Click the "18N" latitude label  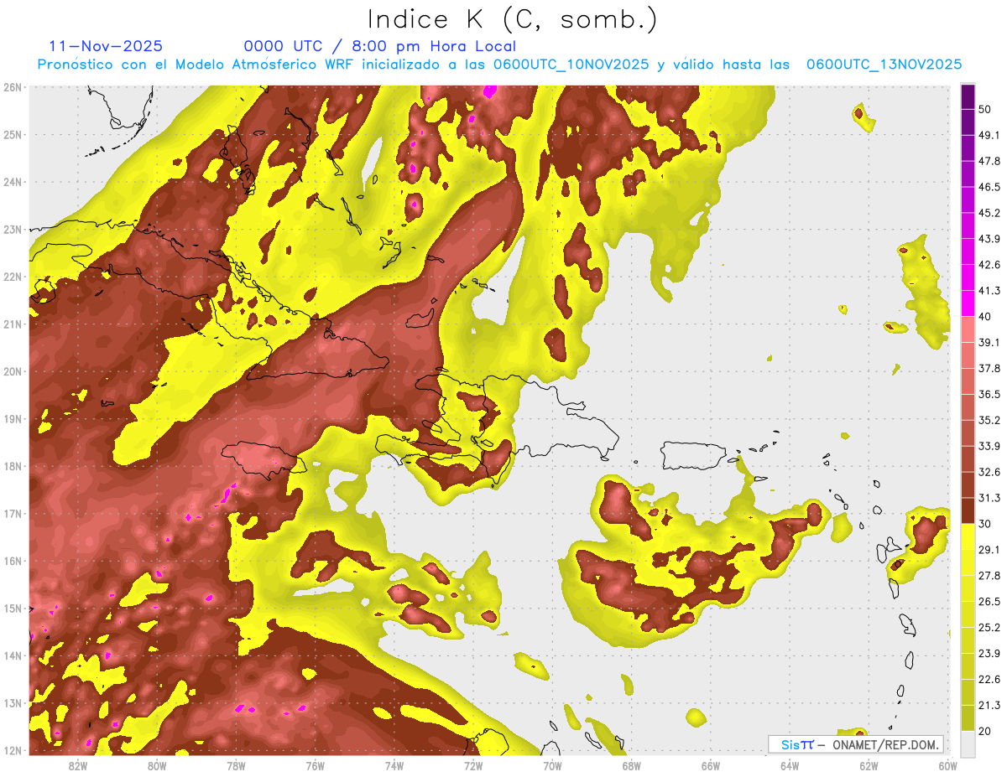pyautogui.click(x=13, y=466)
